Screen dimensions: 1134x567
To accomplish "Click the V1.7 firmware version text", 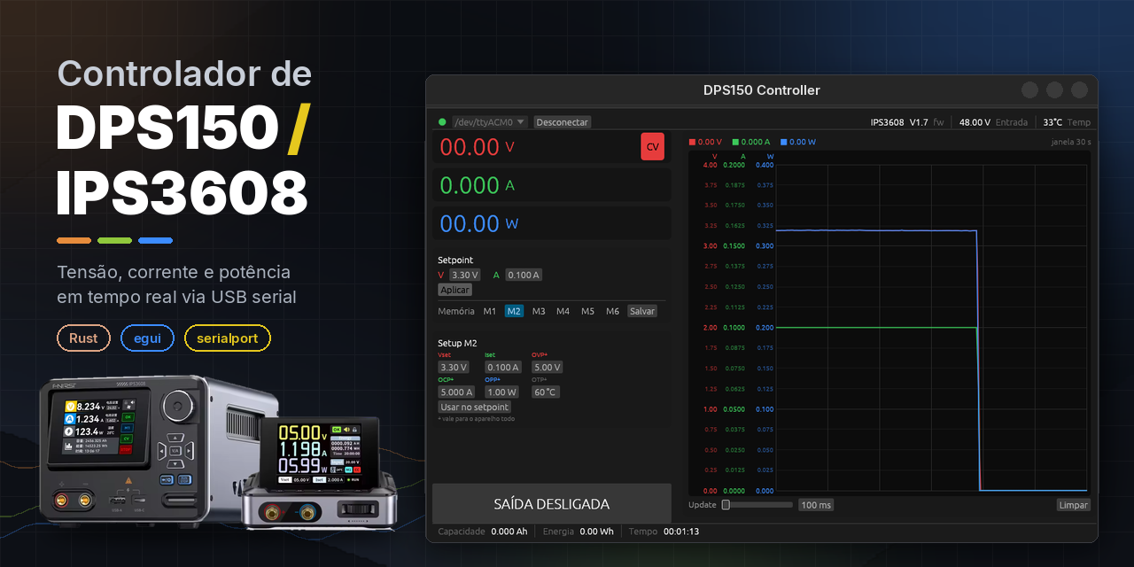I will click(x=919, y=122).
